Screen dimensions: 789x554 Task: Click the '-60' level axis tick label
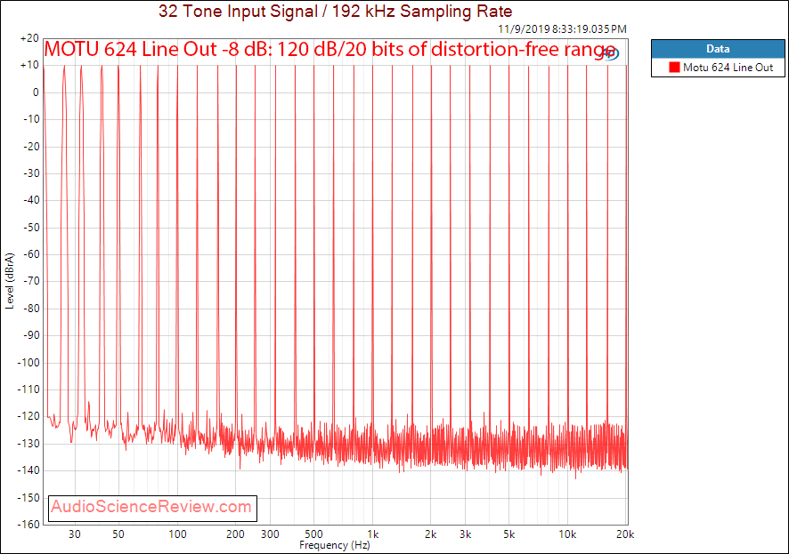(30, 254)
